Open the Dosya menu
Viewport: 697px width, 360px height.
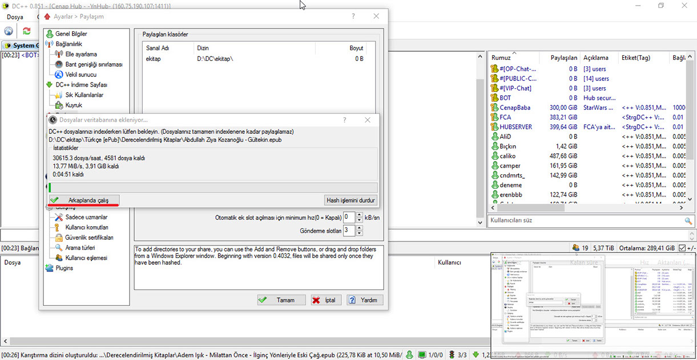[x=15, y=17]
